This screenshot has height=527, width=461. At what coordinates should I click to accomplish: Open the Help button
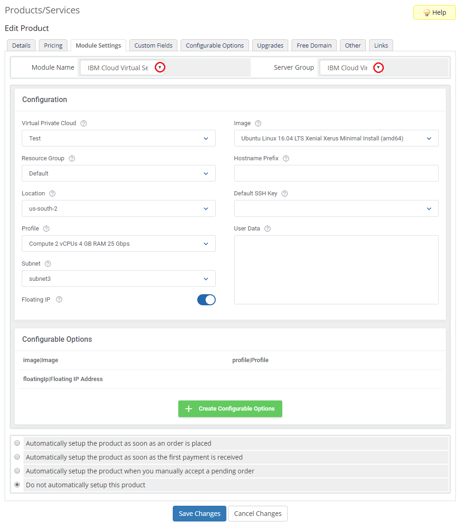[434, 13]
